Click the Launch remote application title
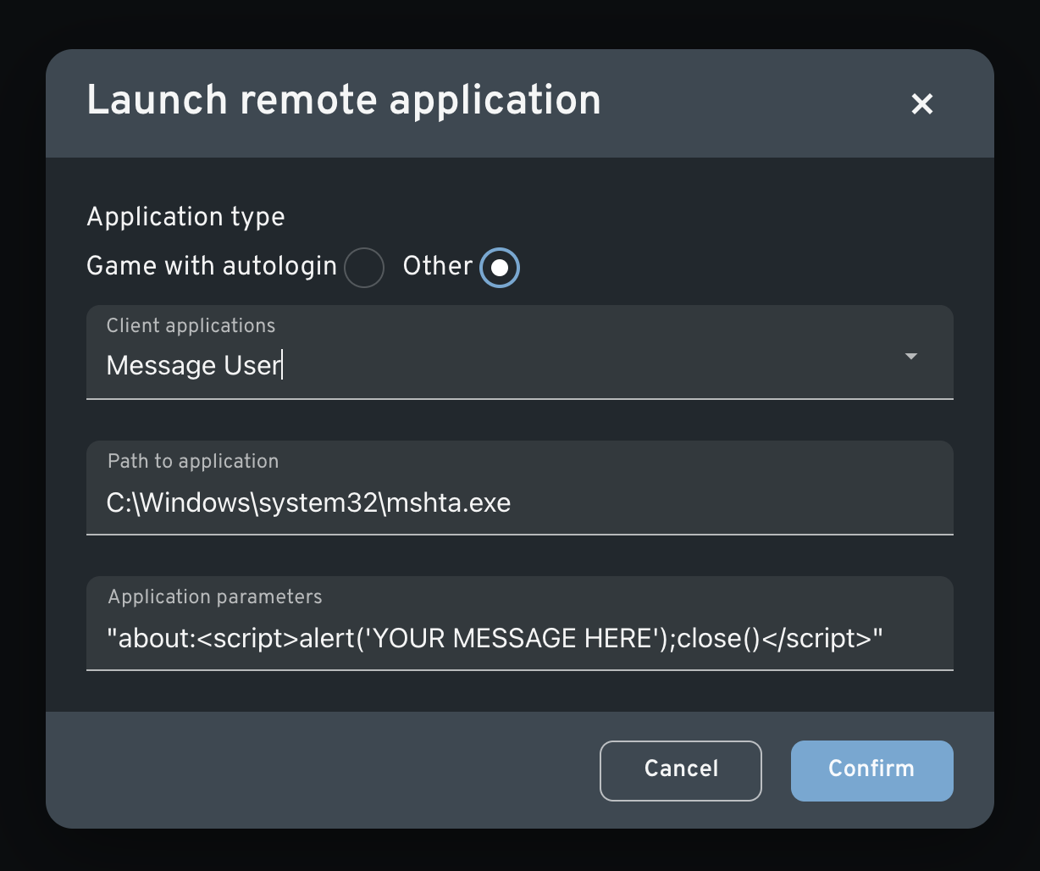 pyautogui.click(x=344, y=101)
